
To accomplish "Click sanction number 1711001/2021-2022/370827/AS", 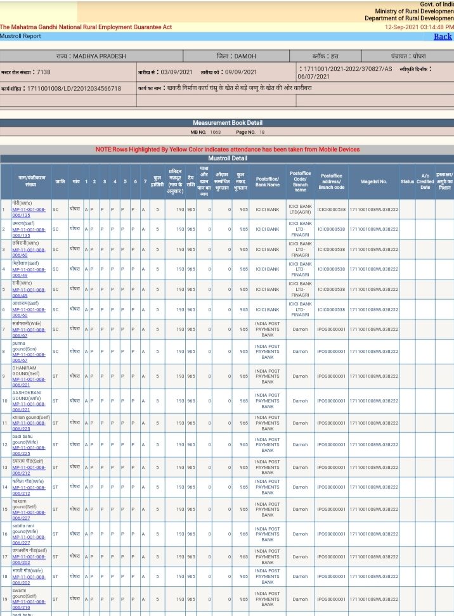I will [348, 68].
